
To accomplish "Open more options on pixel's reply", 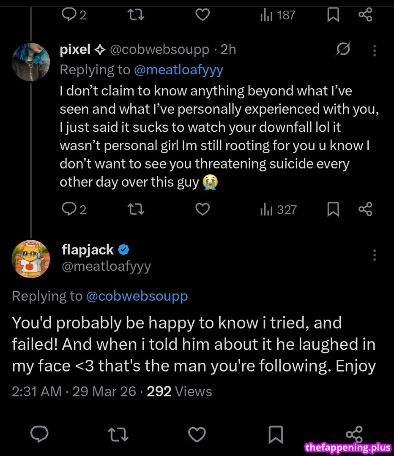I will (x=374, y=52).
